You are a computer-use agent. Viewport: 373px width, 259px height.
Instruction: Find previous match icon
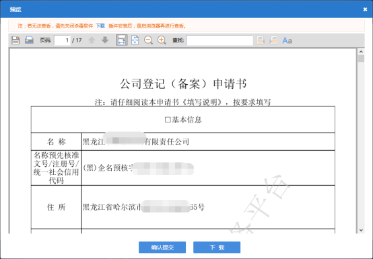261,40
